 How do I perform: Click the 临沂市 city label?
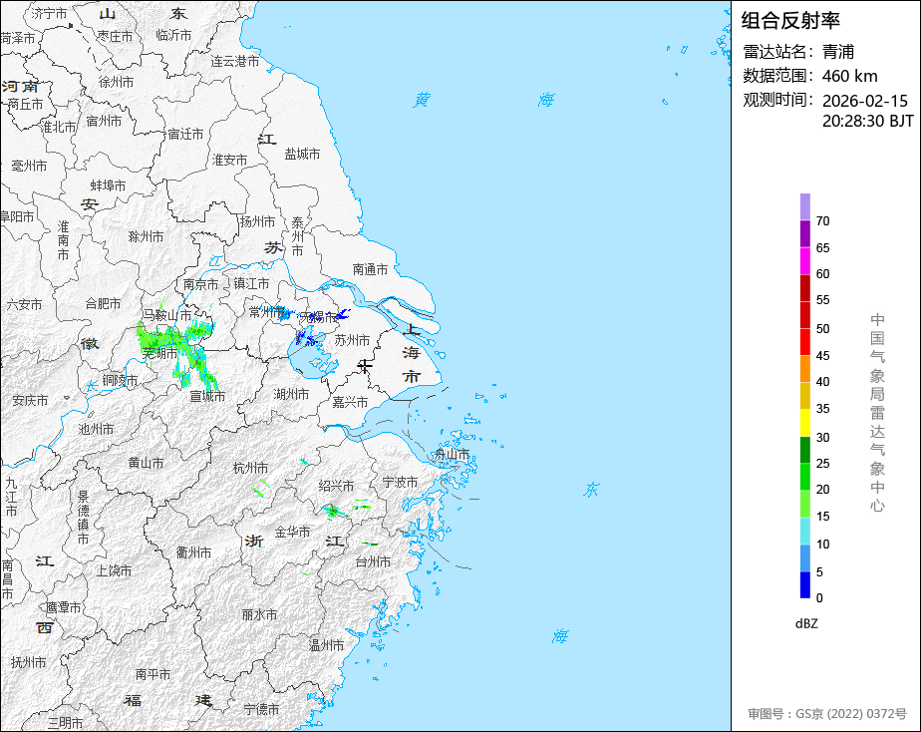coord(173,35)
